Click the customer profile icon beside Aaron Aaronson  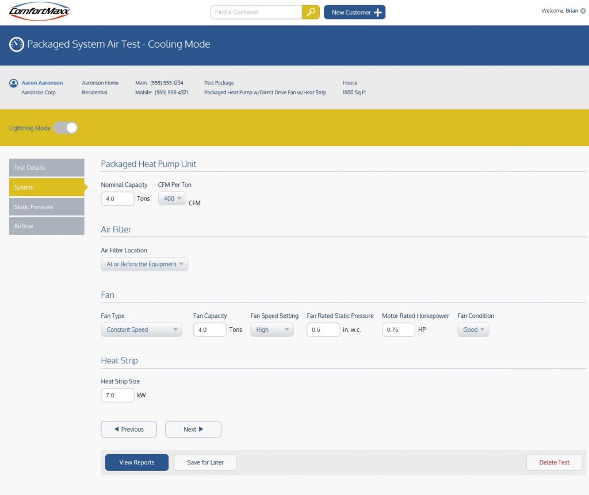[13, 82]
